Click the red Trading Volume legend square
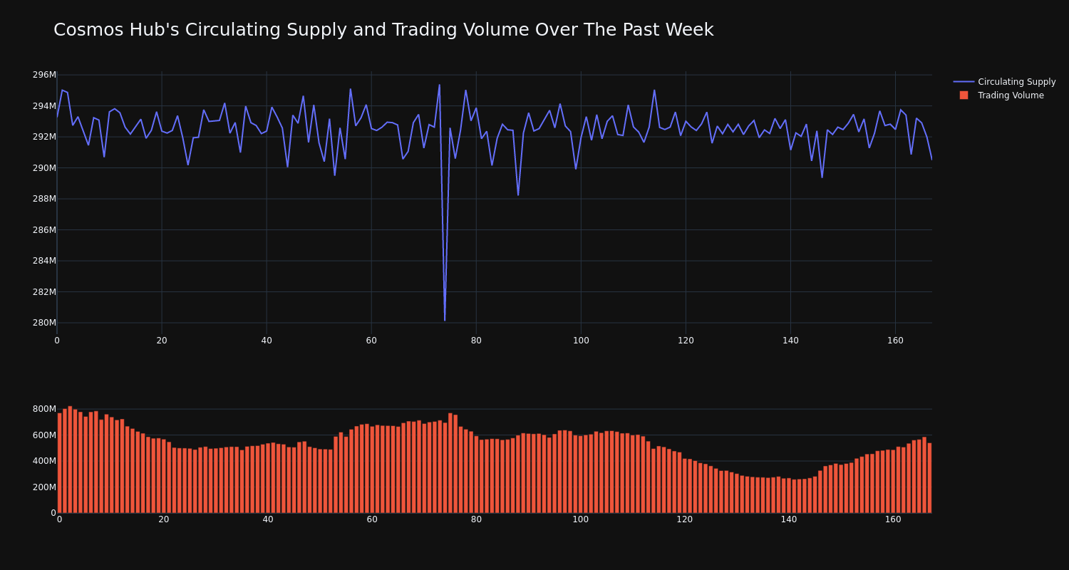The width and height of the screenshot is (1069, 570). pos(964,95)
